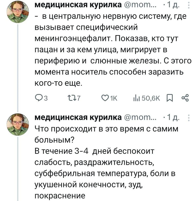Click author name on the first tweet

pos(78,5)
